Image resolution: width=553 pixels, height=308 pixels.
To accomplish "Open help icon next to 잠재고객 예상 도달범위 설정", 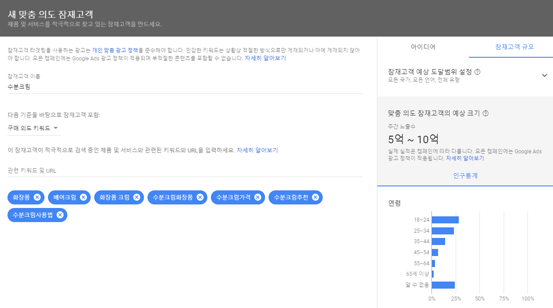I will click(x=478, y=72).
